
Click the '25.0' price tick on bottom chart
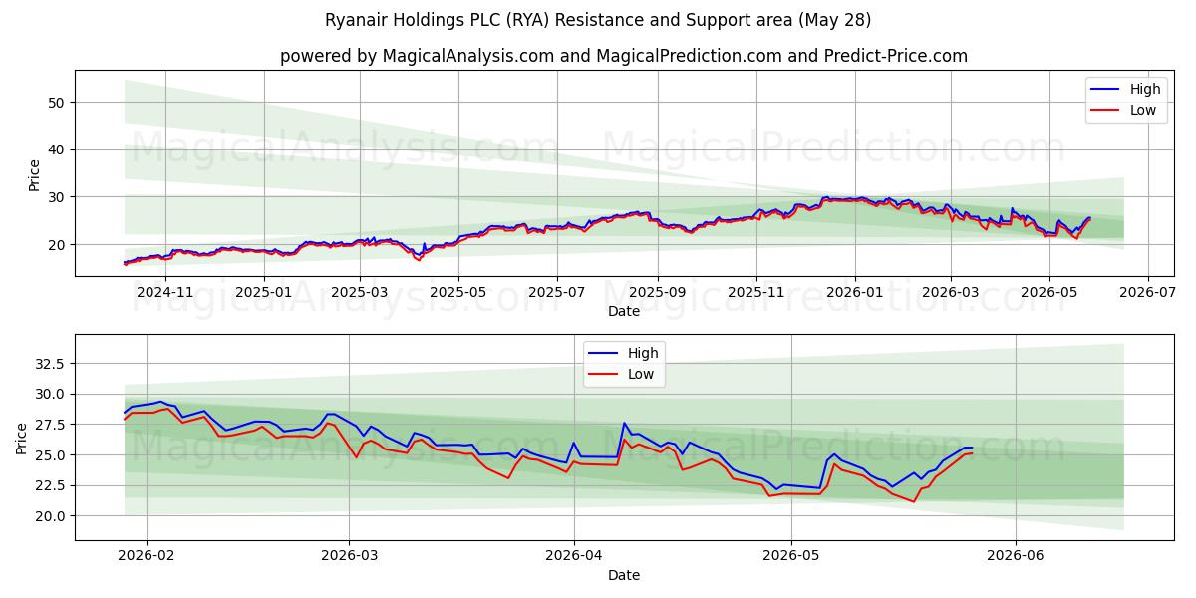tap(52, 455)
